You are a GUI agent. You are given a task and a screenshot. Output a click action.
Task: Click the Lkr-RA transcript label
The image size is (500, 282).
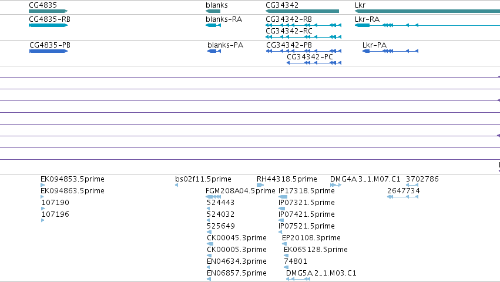[367, 19]
